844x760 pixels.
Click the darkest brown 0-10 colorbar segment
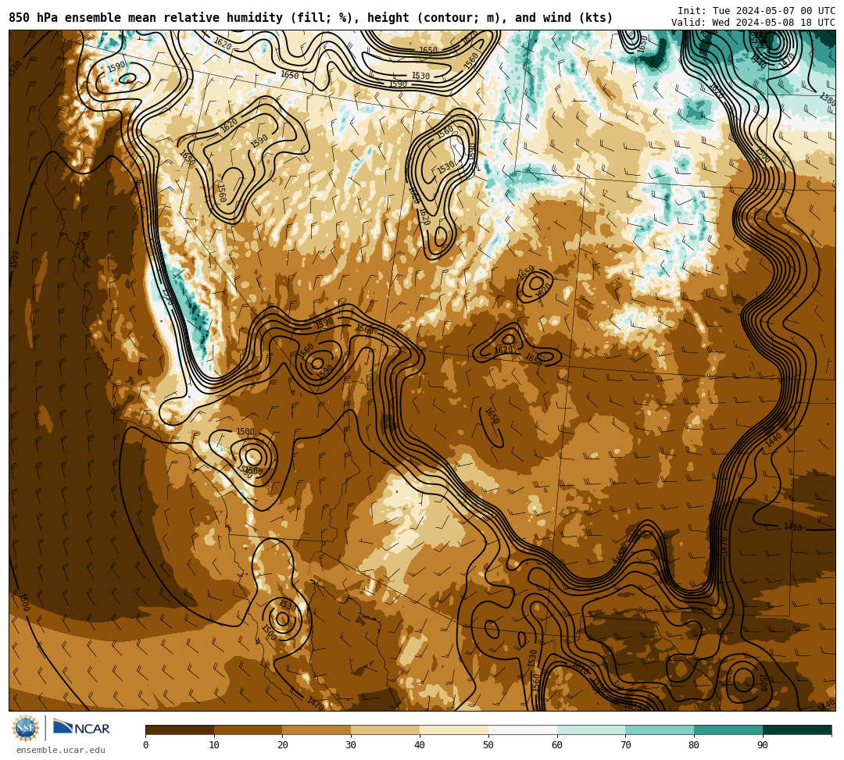(x=180, y=730)
